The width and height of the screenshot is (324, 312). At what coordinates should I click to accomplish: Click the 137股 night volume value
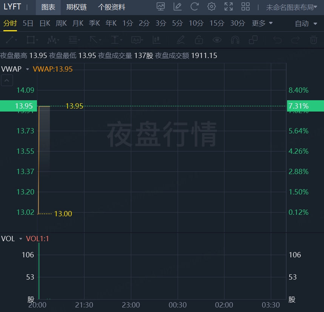[144, 55]
